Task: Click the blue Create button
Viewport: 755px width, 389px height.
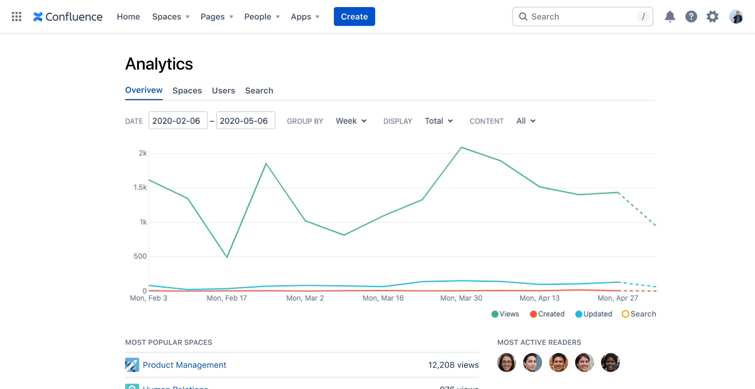Action: [354, 17]
